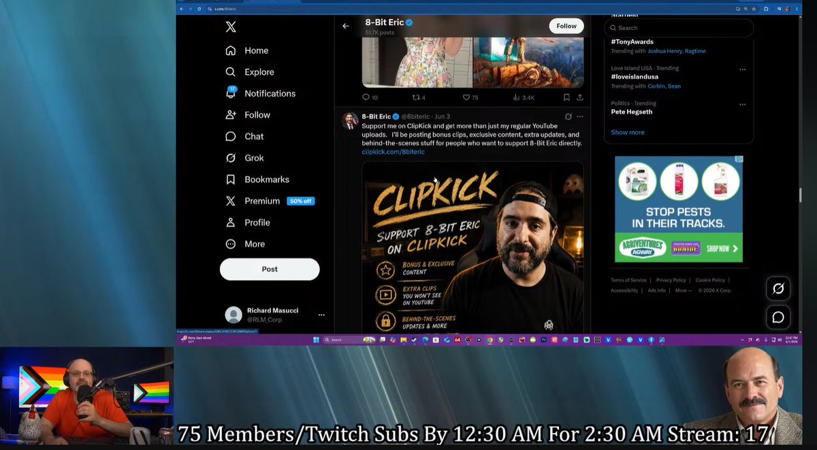Open Cookie Policy footer link
817x450 pixels.
point(710,280)
